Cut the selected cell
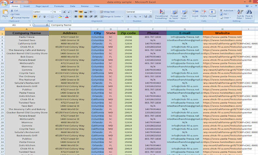Screen dimensions: 258x155 click(14, 10)
